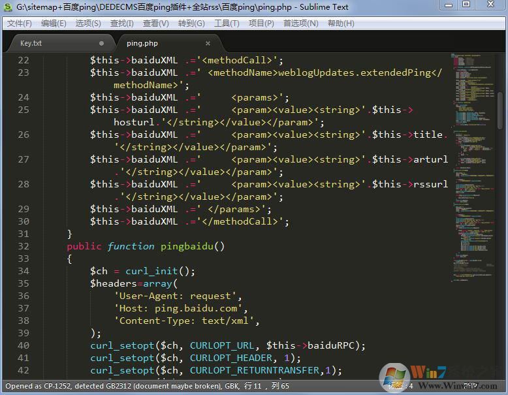Close the Sublime Text window
Screen dimensions: 508x395
pos(491,5)
